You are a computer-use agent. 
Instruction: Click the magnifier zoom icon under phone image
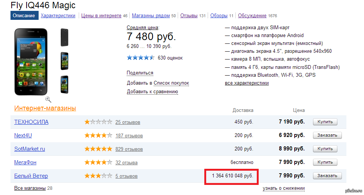pos(48,99)
